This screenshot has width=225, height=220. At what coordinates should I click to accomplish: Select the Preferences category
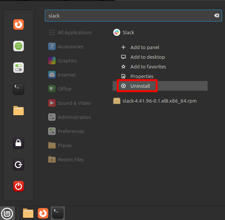click(x=66, y=131)
